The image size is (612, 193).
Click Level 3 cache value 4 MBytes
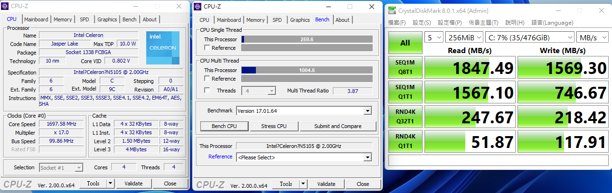pos(136,149)
